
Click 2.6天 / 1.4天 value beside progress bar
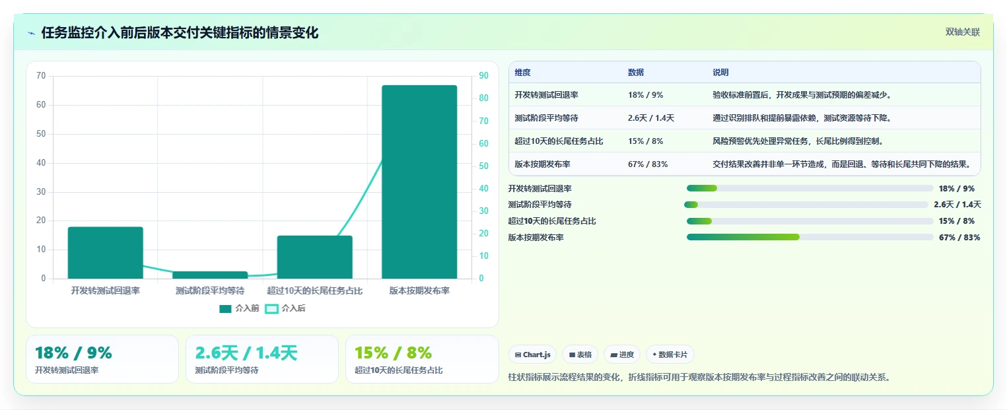click(x=957, y=205)
